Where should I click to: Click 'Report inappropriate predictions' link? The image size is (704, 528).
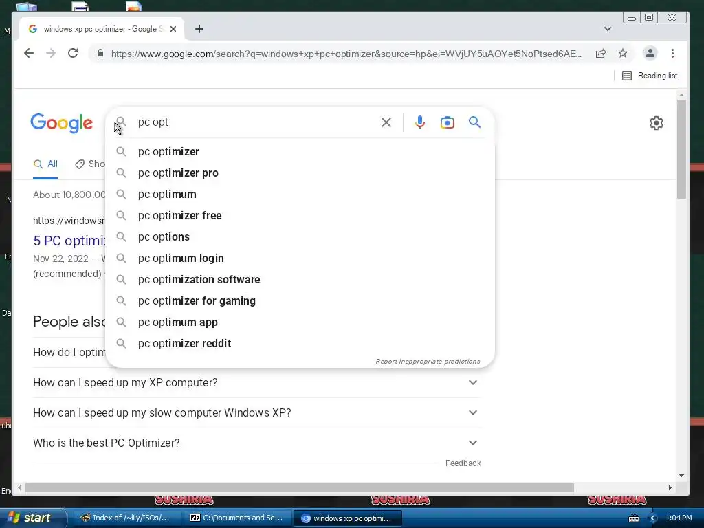[x=428, y=362]
